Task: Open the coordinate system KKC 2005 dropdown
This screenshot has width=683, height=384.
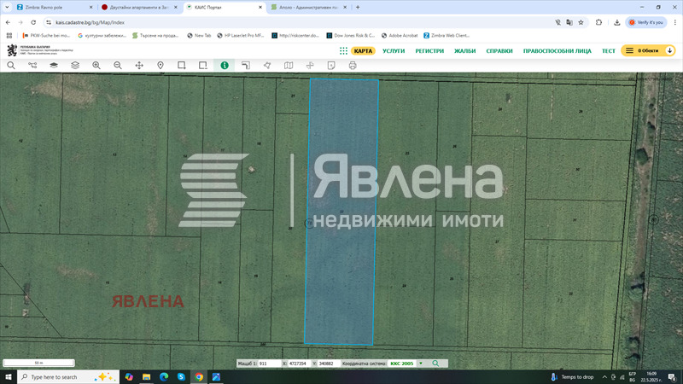Action: (x=420, y=364)
